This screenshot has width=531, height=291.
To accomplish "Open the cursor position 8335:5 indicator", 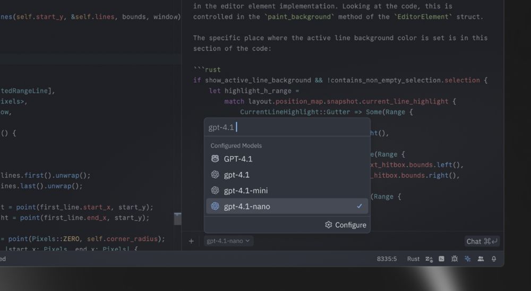I will tap(387, 259).
